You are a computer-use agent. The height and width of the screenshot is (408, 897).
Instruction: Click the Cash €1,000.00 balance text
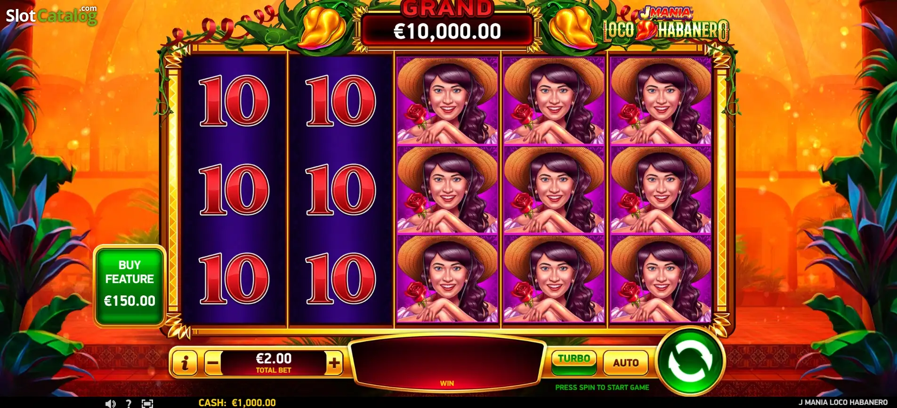[237, 403]
